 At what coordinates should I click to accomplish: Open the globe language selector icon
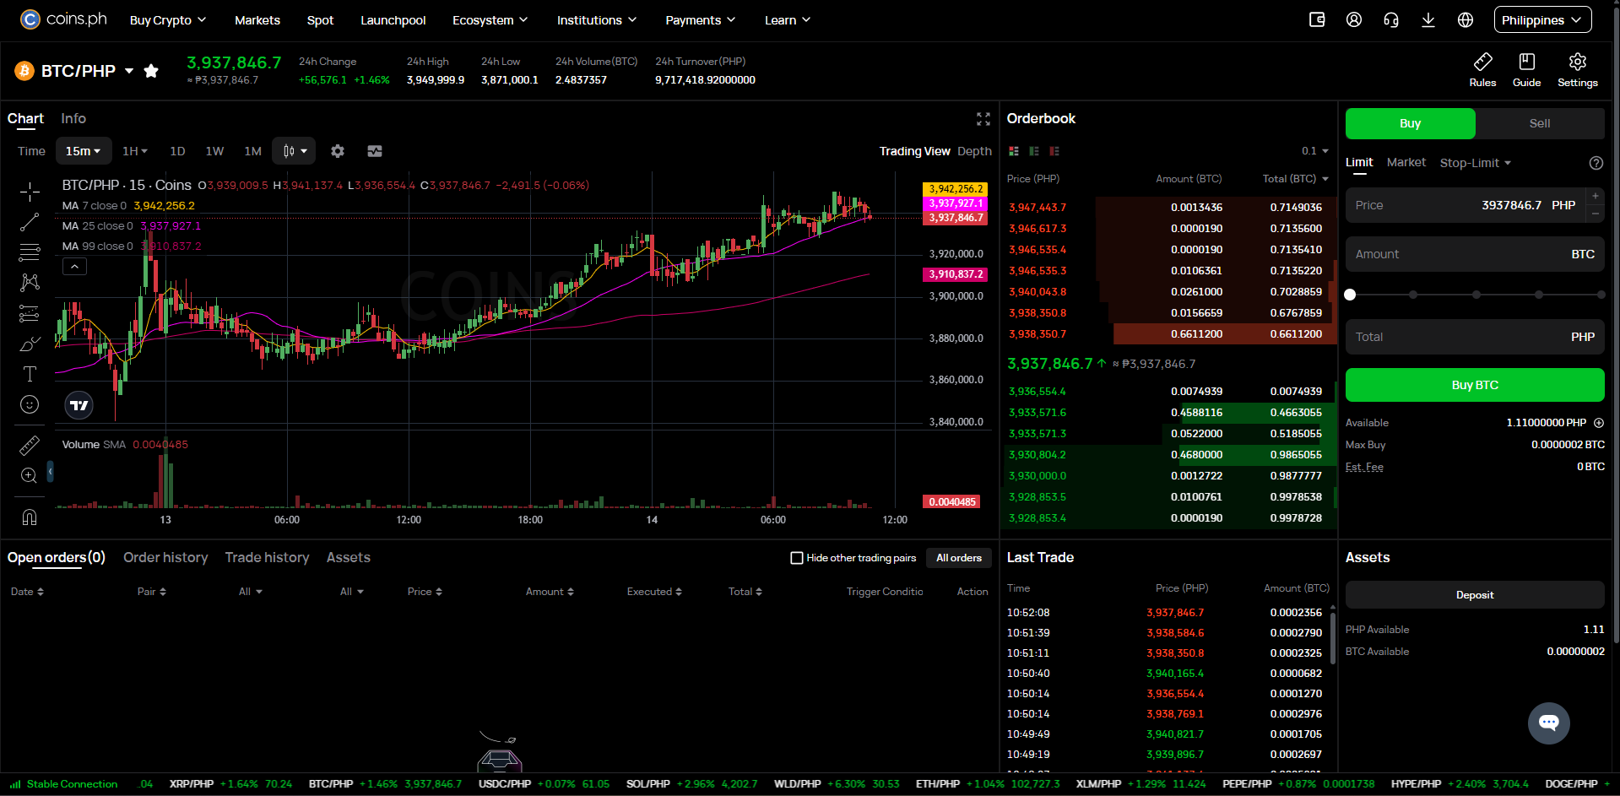[1466, 19]
